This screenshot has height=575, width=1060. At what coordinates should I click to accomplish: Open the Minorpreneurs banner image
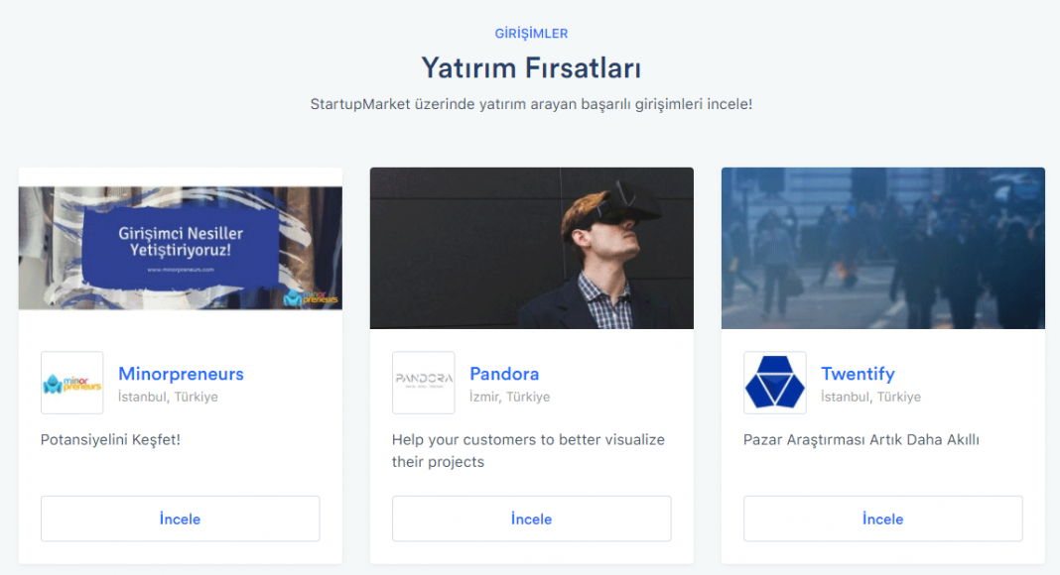point(181,249)
